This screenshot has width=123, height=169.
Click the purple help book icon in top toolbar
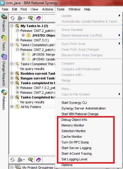[38, 18]
